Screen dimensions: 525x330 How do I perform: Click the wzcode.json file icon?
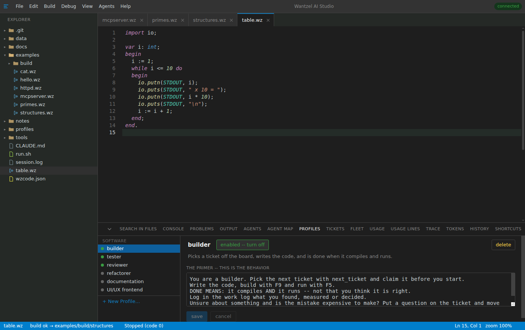[x=11, y=178]
